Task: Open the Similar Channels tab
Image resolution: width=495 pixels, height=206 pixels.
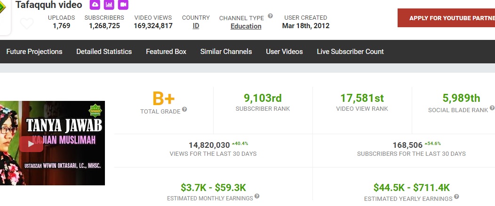Action: [226, 52]
